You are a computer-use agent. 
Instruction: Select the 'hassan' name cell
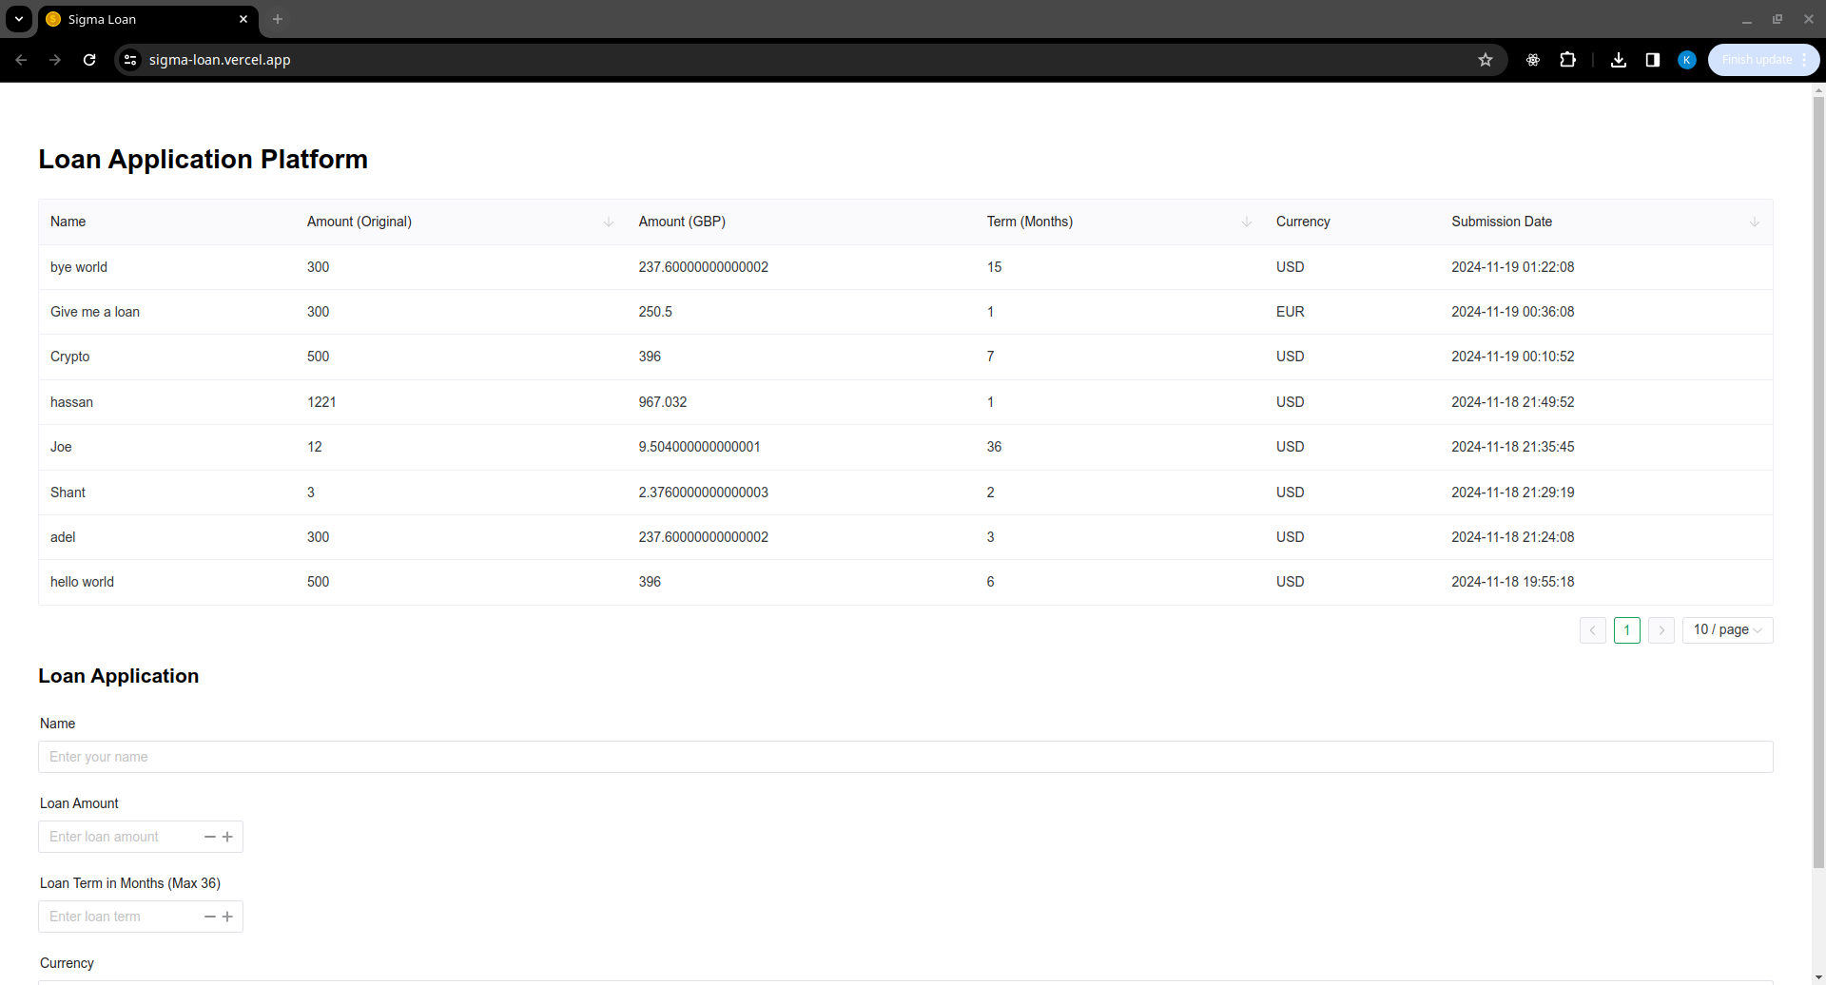(71, 402)
